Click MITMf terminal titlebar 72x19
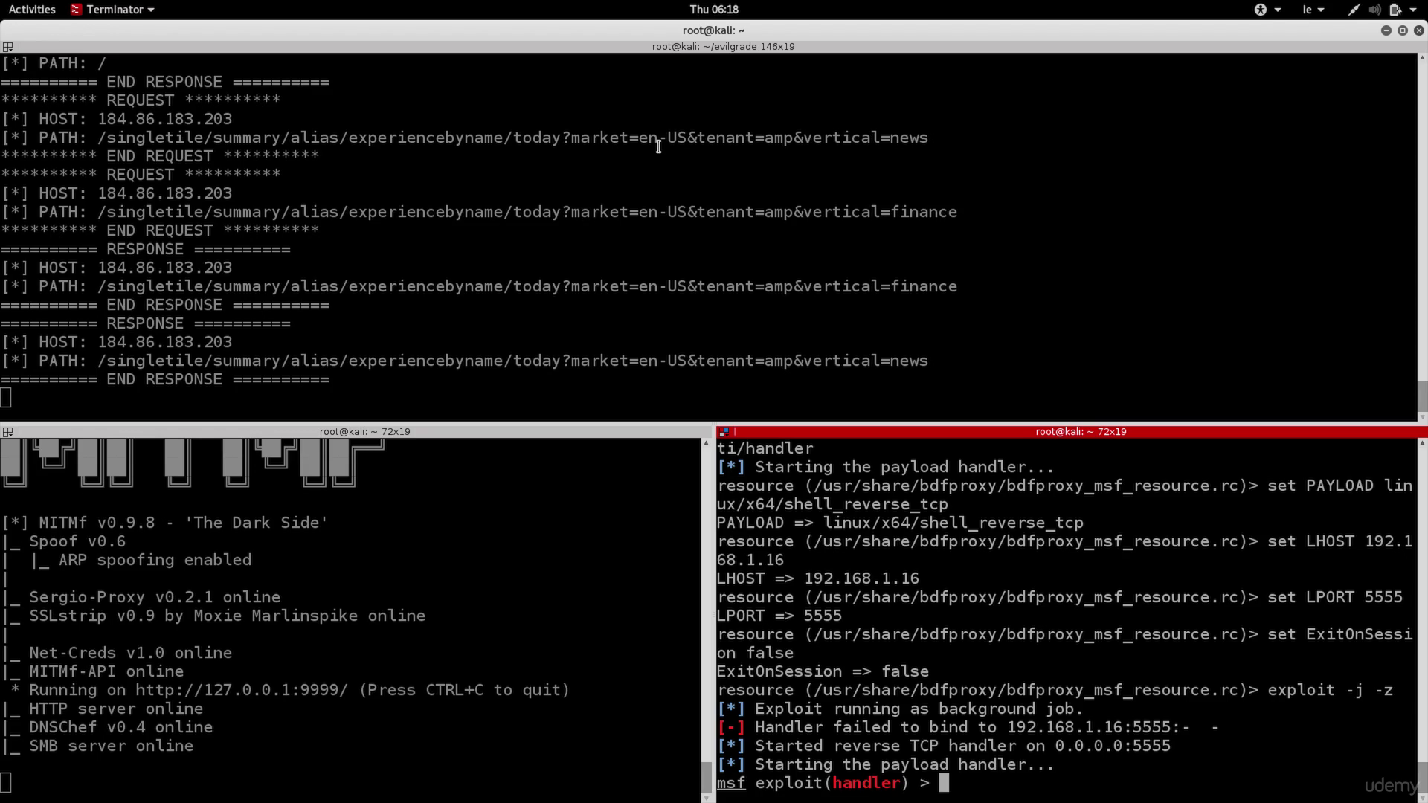 pyautogui.click(x=364, y=431)
